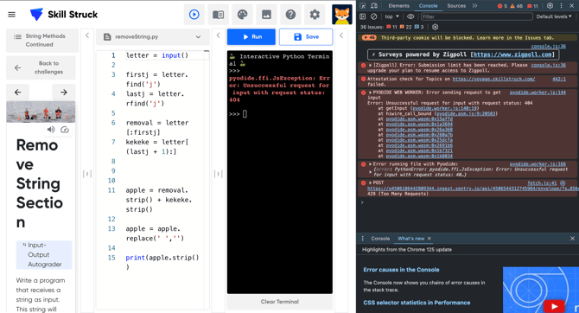Open DevTools three-dot customize menu
The height and width of the screenshot is (313, 579).
click(561, 5)
